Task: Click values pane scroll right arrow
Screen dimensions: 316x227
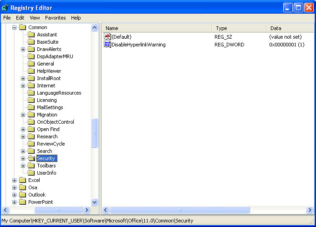Action: click(310, 210)
